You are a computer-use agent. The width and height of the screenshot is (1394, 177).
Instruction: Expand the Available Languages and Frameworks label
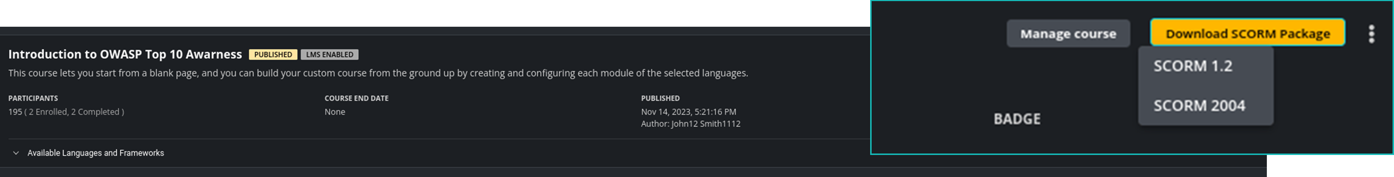click(96, 153)
